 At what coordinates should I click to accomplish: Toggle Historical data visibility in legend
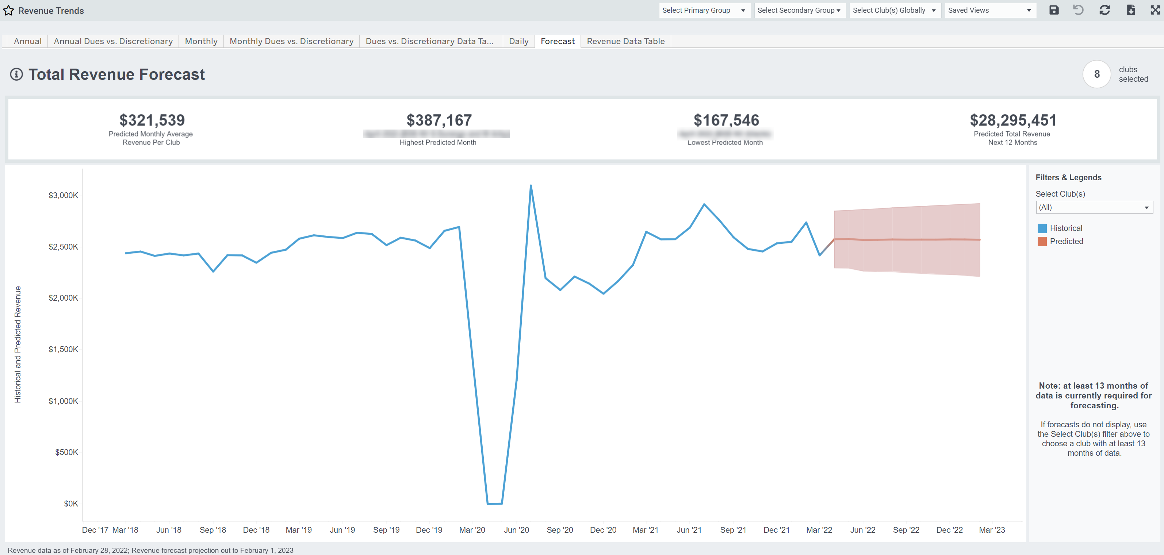pos(1056,228)
